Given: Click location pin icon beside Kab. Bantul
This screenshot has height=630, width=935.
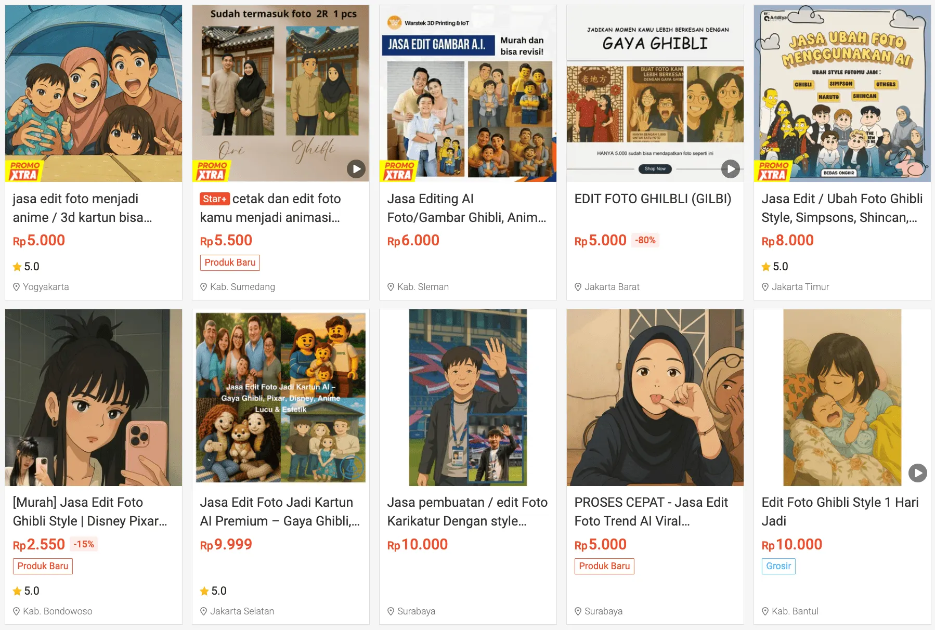Looking at the screenshot, I should pos(765,611).
